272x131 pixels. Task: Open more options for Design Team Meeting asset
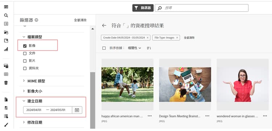click(207, 116)
